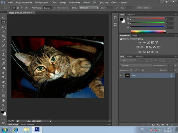Image resolution: width=178 pixels, height=133 pixels.
Task: Add a Brightness/Contrast adjustment
Action: [140, 43]
